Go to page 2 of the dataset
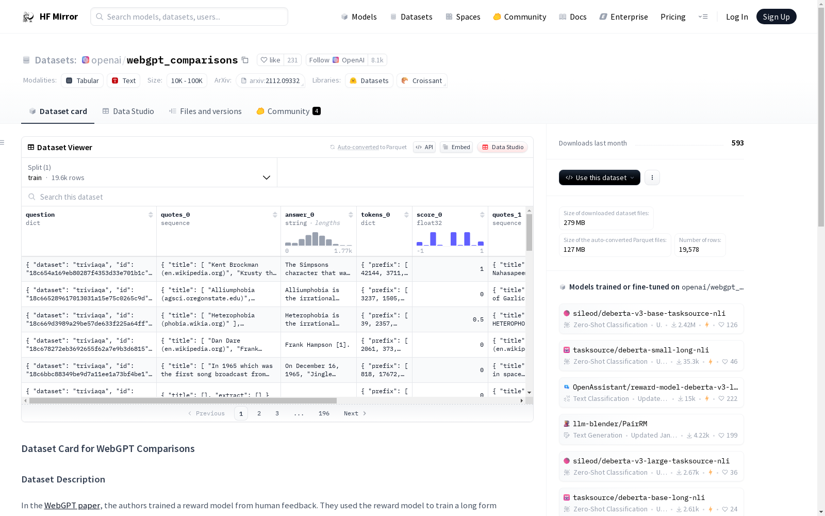Image resolution: width=825 pixels, height=516 pixels. click(259, 413)
